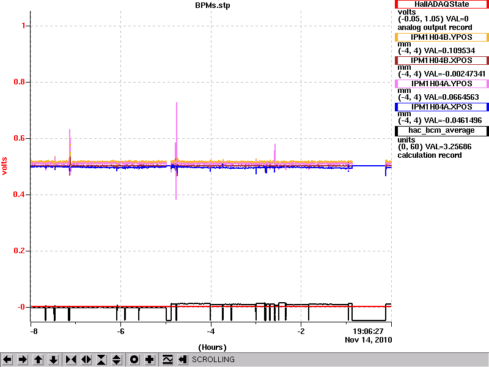The image size is (489, 367).
Task: Click the VAL=3.25686 readout for hac_bcm_average
Action: (x=447, y=147)
